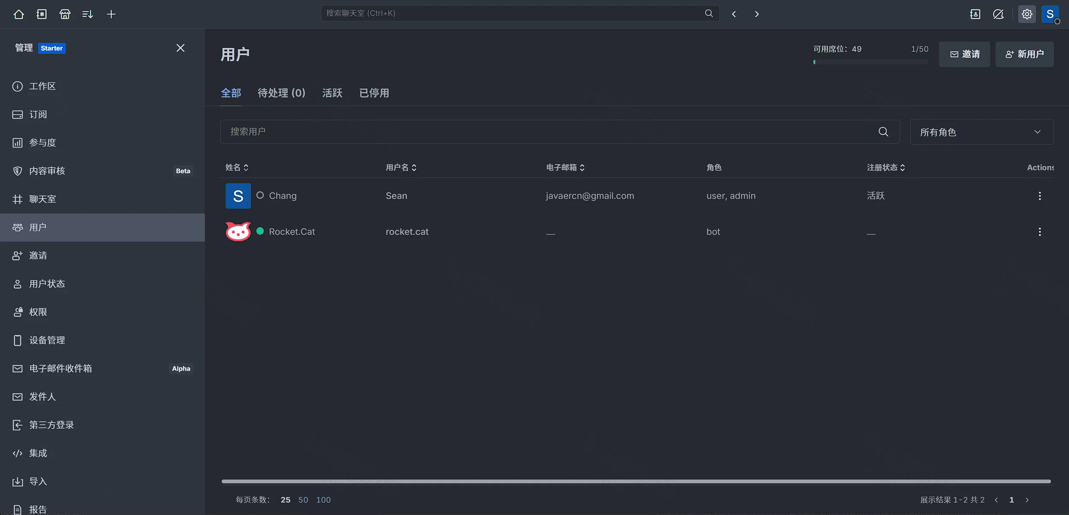Open Email inboxes (电子邮件收件箱)
This screenshot has width=1069, height=515.
(x=102, y=369)
